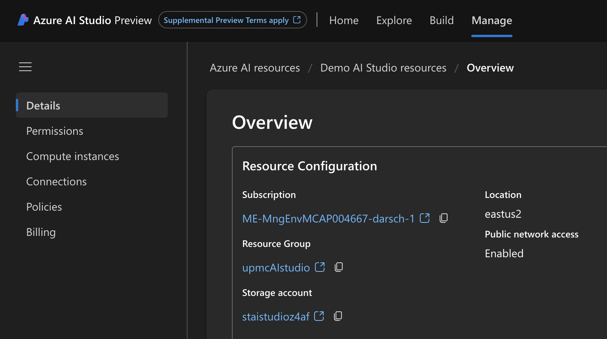The width and height of the screenshot is (607, 339).
Task: Copy the subscription name to clipboard
Action: [444, 218]
